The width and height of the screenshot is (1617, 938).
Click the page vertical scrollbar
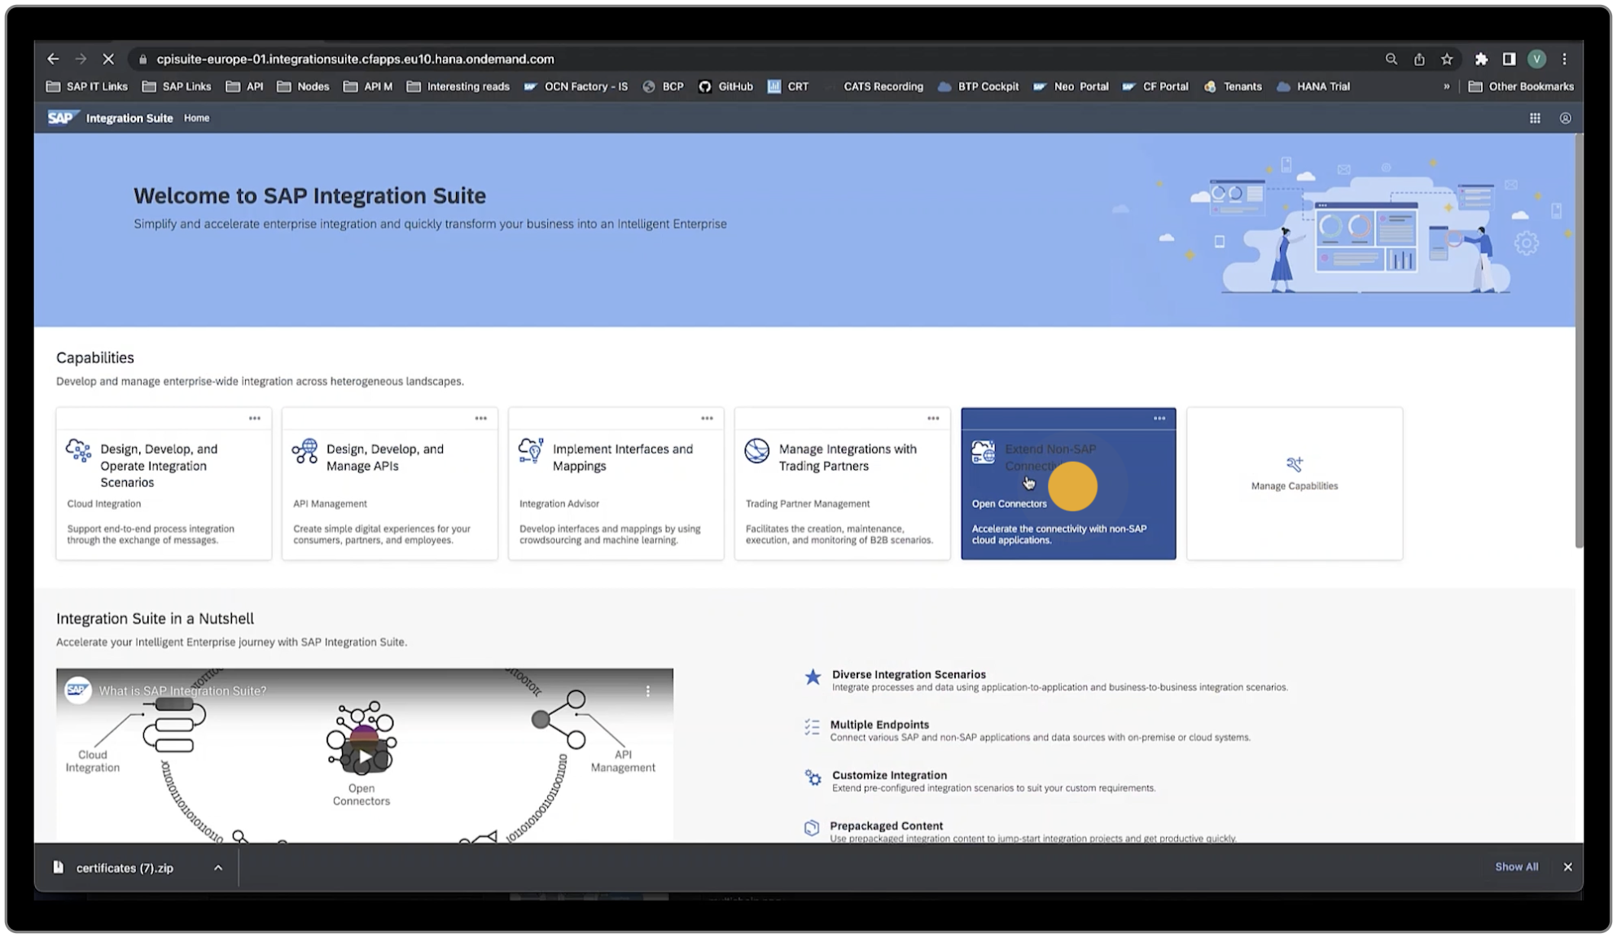point(1579,342)
